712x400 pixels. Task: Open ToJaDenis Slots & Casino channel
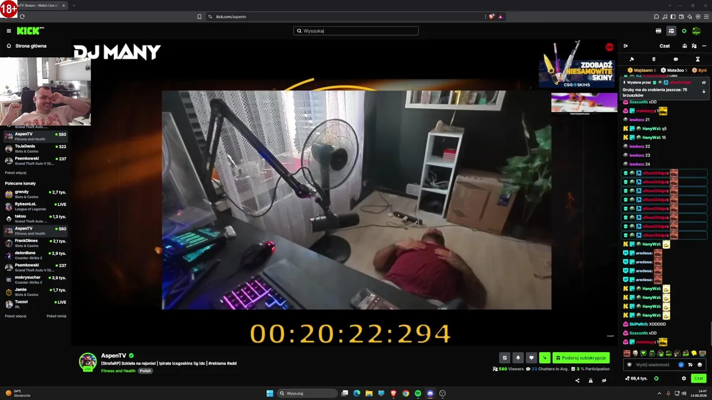(x=36, y=148)
